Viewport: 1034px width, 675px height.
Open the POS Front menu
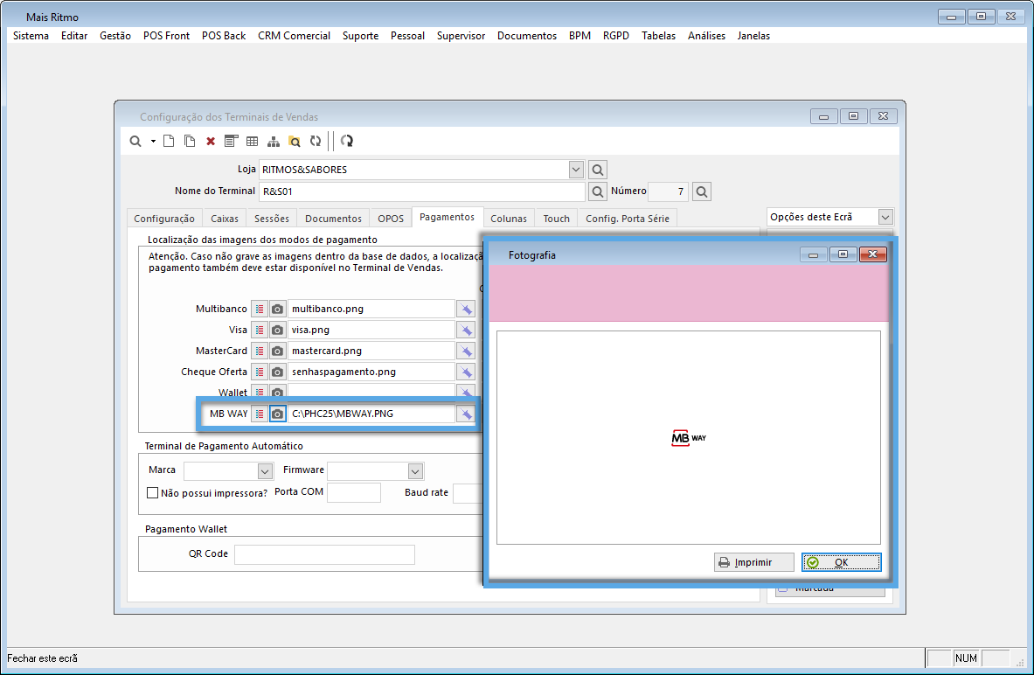(x=166, y=36)
